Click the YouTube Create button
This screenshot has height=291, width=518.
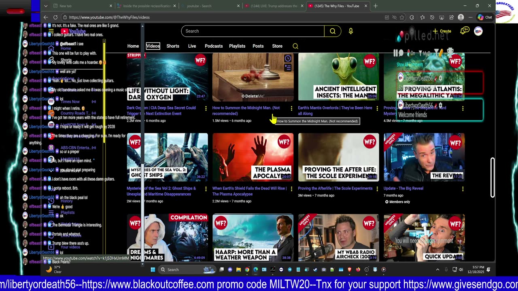442,31
